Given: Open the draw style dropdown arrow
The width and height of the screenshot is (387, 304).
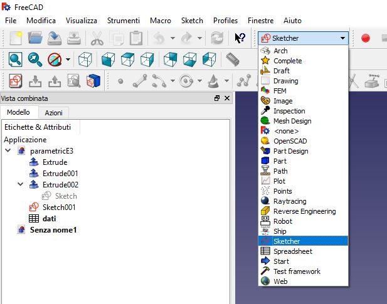Looking at the screenshot, I should [68, 60].
